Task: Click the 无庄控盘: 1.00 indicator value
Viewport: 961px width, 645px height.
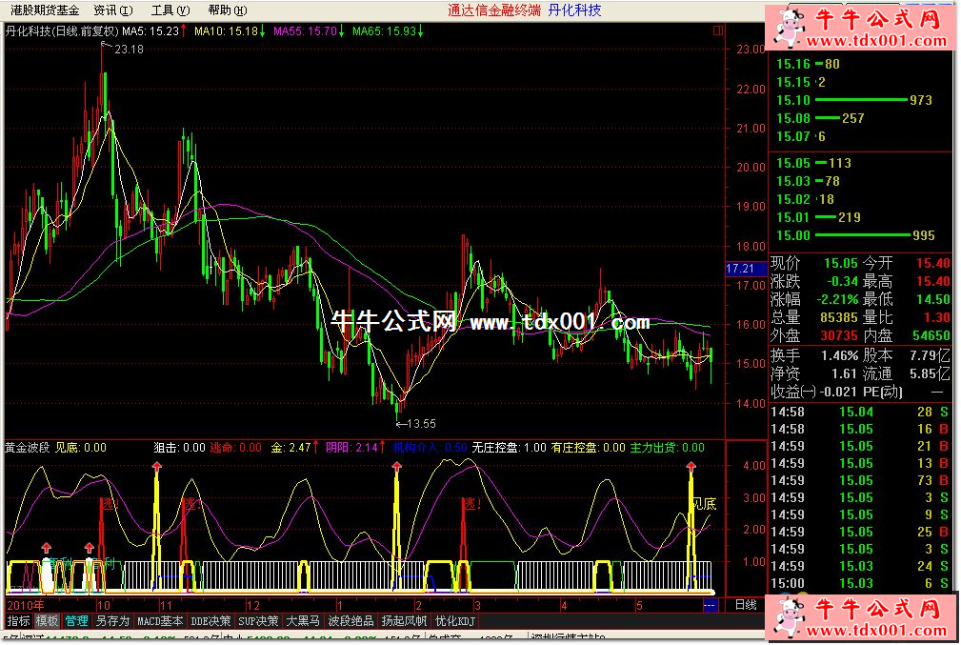Action: 509,448
